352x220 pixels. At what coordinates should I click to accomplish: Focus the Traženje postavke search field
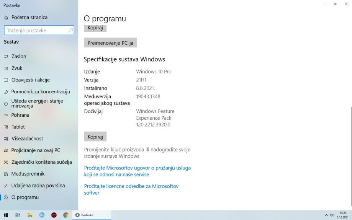point(39,30)
